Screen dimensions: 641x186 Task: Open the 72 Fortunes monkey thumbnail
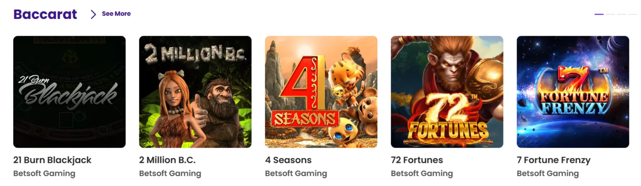pos(447,92)
